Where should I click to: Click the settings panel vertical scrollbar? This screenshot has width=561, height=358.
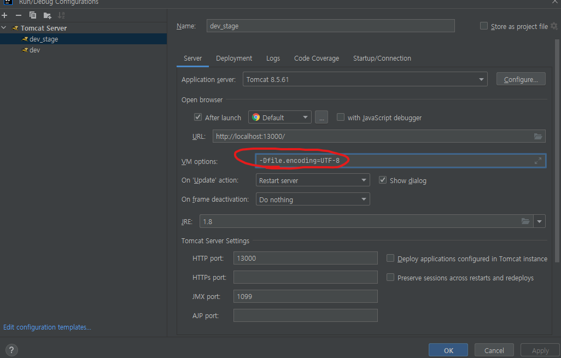pos(557,150)
